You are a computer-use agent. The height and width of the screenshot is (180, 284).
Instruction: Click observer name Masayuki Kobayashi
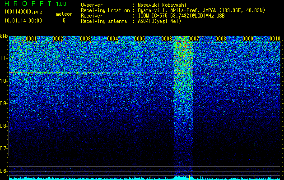[162, 5]
